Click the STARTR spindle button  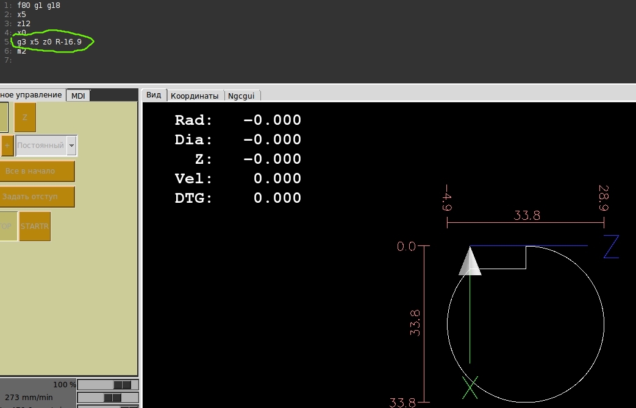[35, 227]
